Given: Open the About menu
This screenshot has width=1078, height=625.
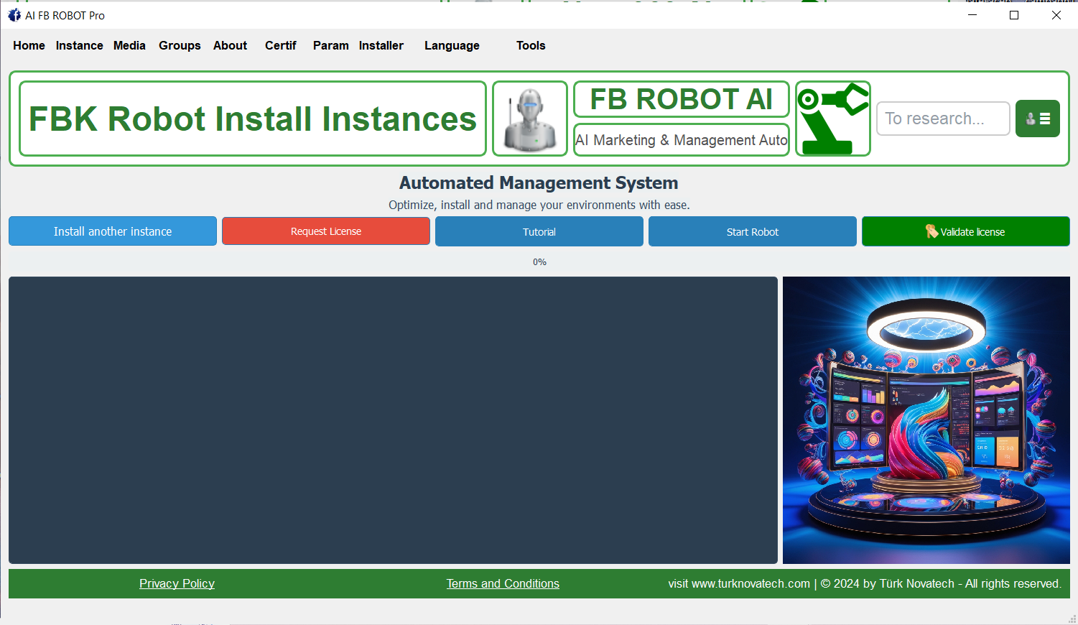Looking at the screenshot, I should (x=230, y=45).
